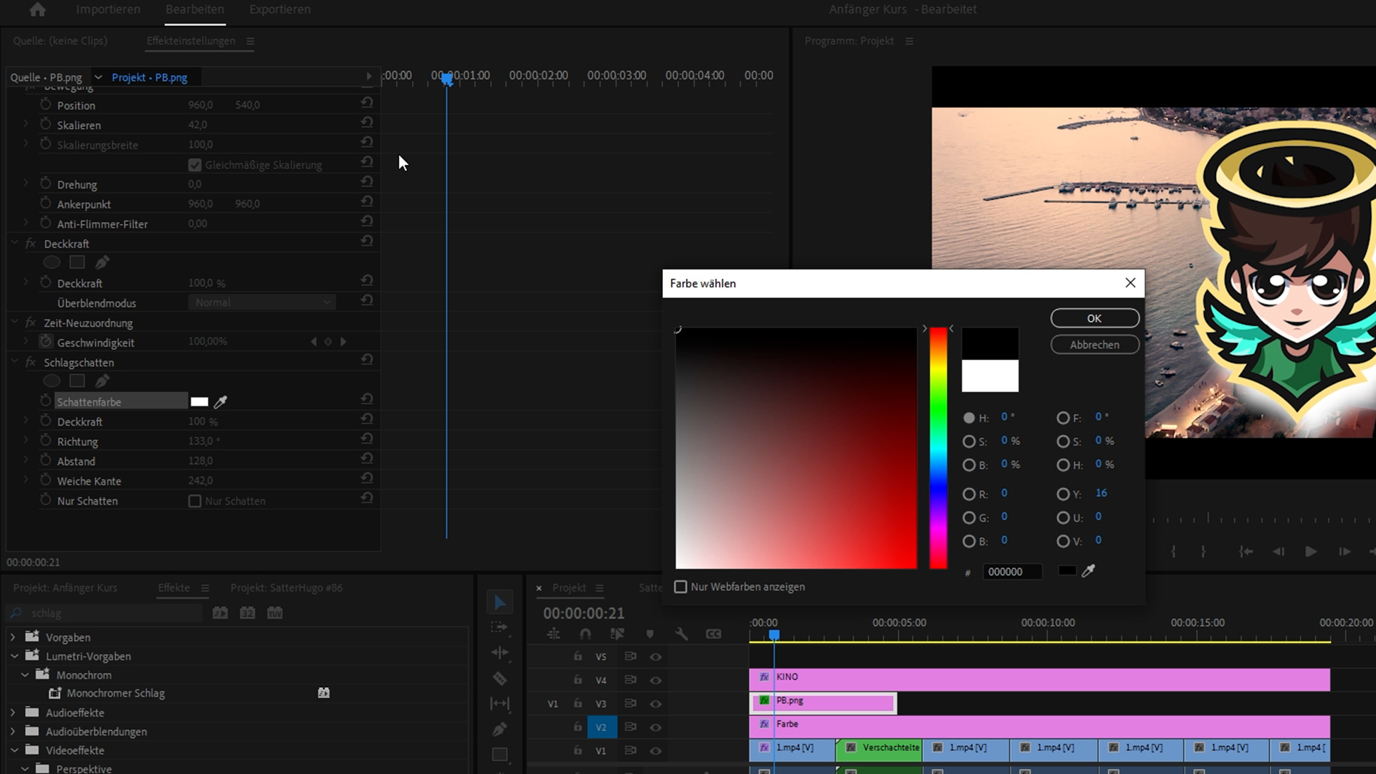Viewport: 1376px width, 774px height.
Task: Add a keyframe for Geschwindigkeit
Action: click(x=328, y=342)
